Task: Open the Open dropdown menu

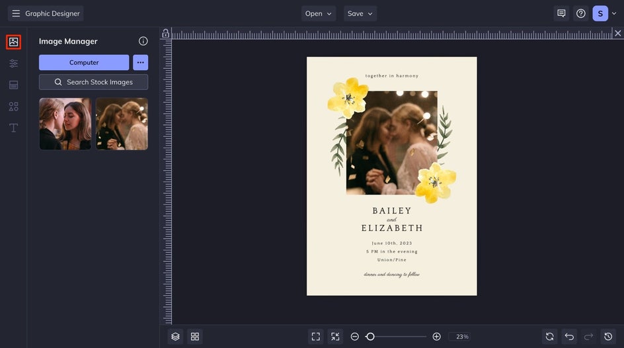Action: [319, 13]
